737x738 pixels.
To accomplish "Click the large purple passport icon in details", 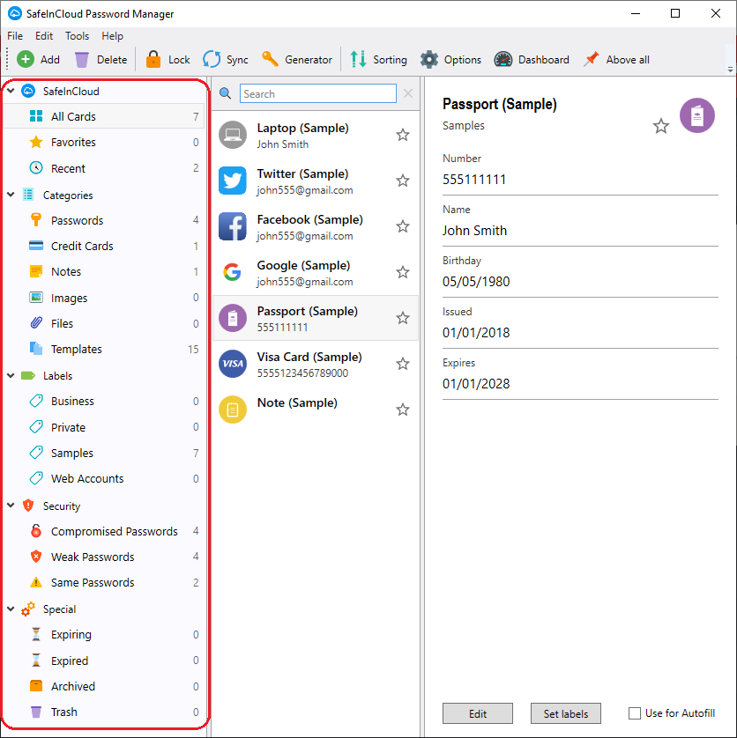I will point(697,115).
